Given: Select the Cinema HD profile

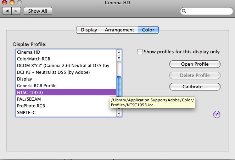Looking at the screenshot, I should point(66,52).
